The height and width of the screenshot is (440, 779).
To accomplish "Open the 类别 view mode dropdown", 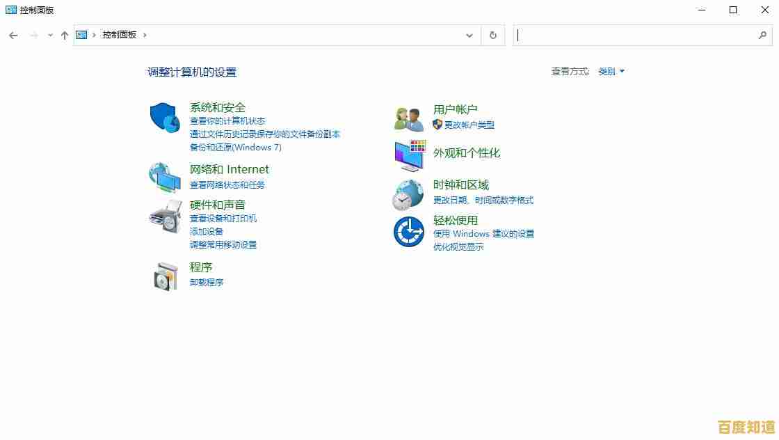I will point(610,71).
